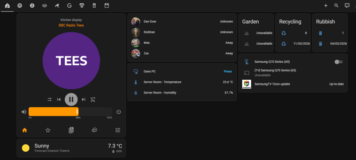Toggle the Samsung Q70 Series switch
Image resolution: width=356 pixels, height=160 pixels.
338,62
